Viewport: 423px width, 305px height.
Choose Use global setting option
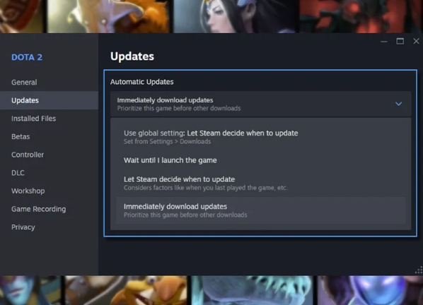[x=260, y=137]
